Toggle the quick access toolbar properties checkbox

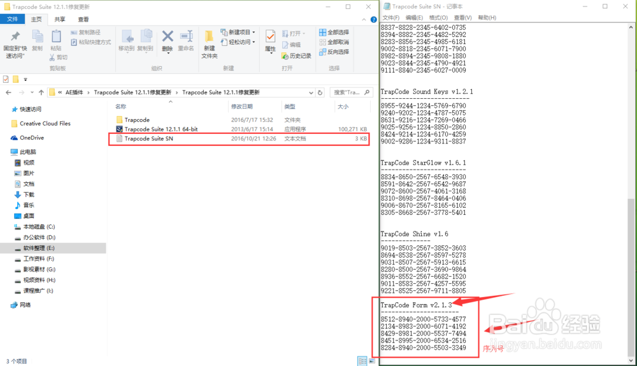(x=6, y=79)
